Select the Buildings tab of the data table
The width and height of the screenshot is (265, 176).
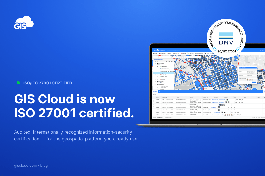click(155, 92)
